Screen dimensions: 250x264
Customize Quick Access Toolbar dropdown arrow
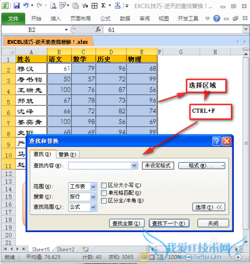(127, 6)
